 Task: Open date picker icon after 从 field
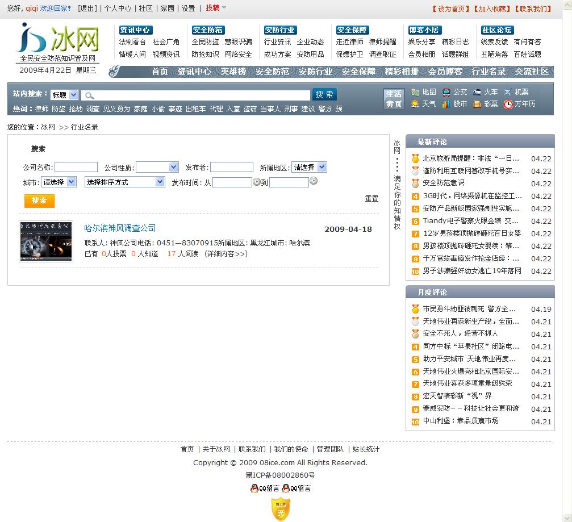click(x=256, y=182)
